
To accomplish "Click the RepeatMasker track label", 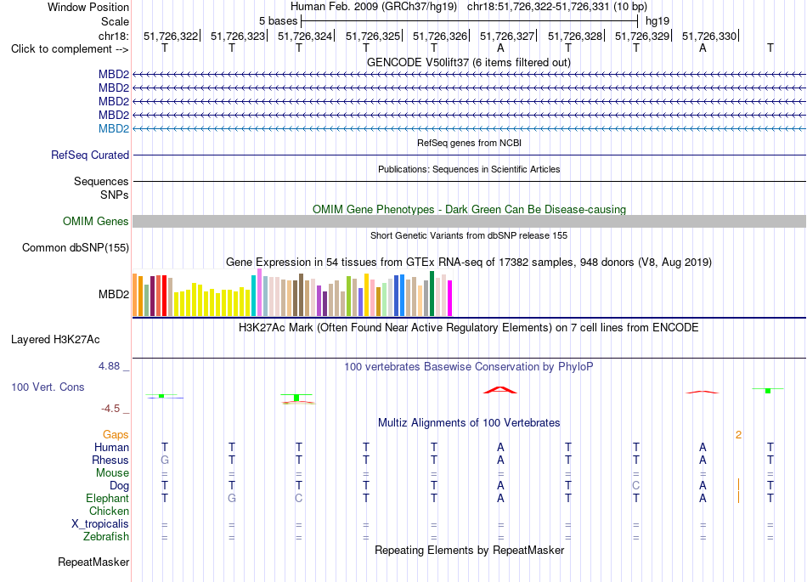I will 93,562.
